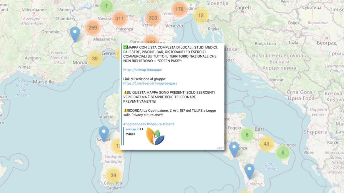Select the blue pin near Potenza

click(x=234, y=149)
